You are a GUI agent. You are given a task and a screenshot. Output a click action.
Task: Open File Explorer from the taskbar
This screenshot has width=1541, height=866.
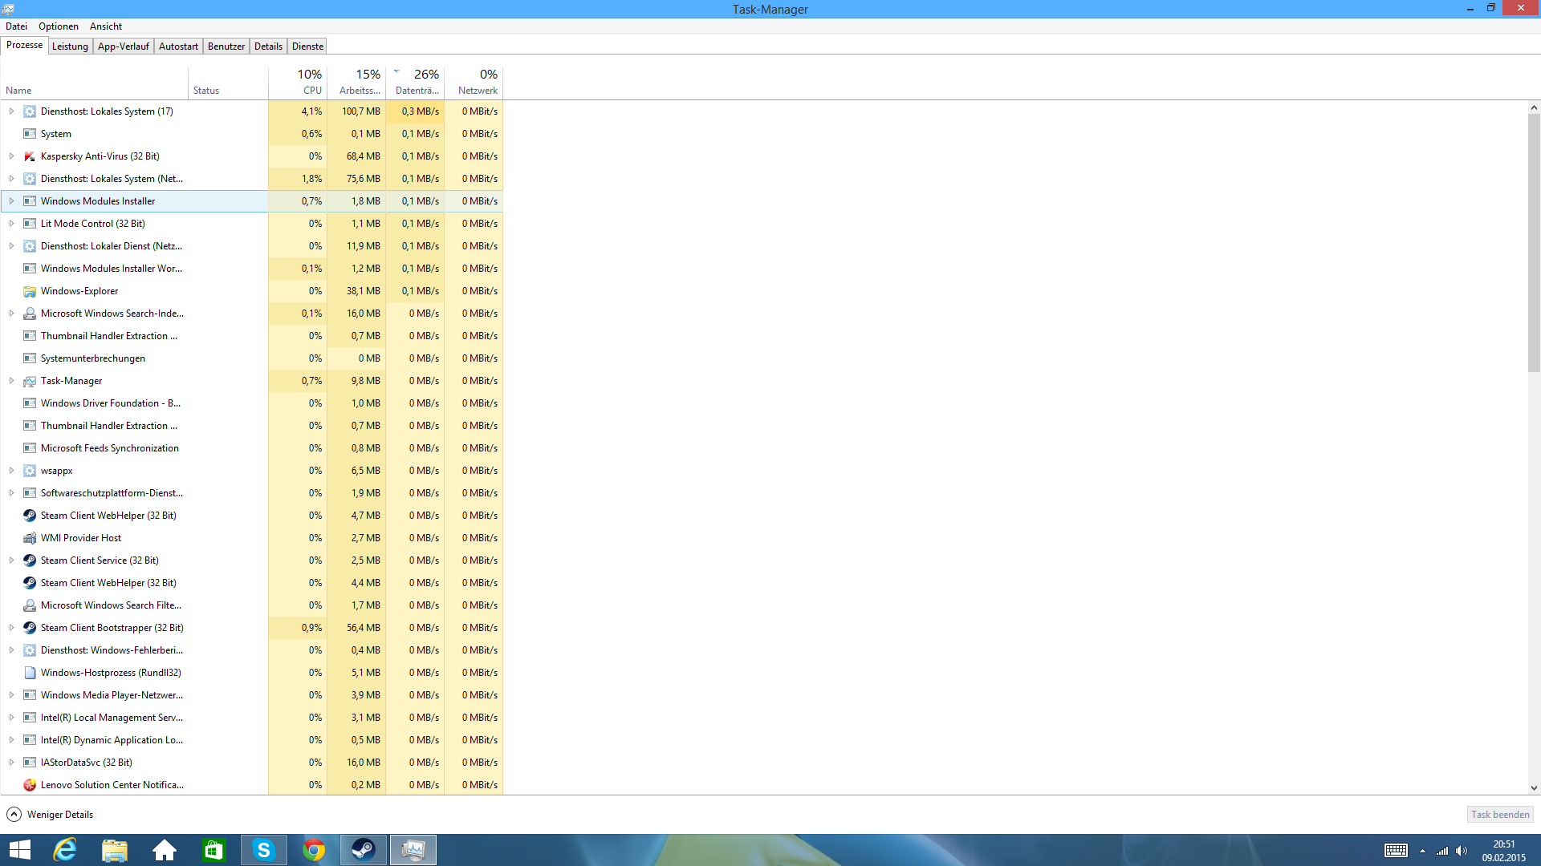click(x=115, y=850)
